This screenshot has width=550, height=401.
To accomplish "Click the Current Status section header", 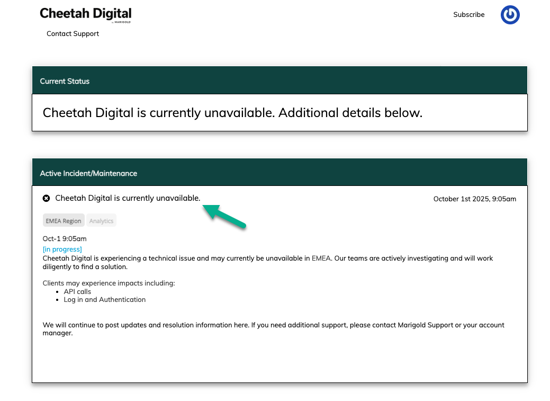I will (x=65, y=81).
